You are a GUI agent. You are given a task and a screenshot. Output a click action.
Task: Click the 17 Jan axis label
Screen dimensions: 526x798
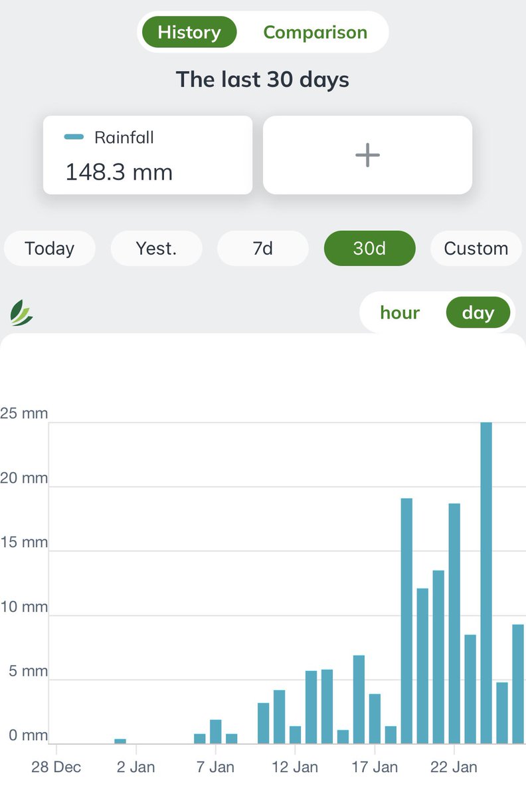375,767
